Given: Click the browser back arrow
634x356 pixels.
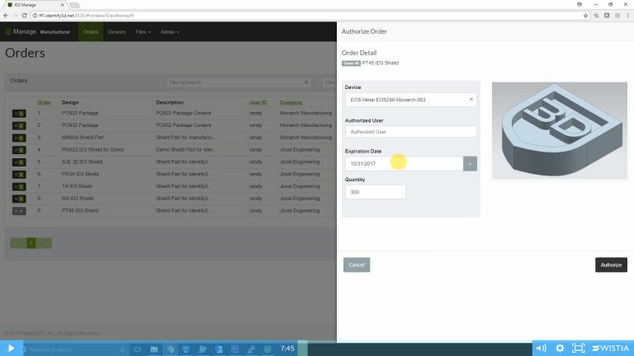Looking at the screenshot, I should (x=6, y=16).
